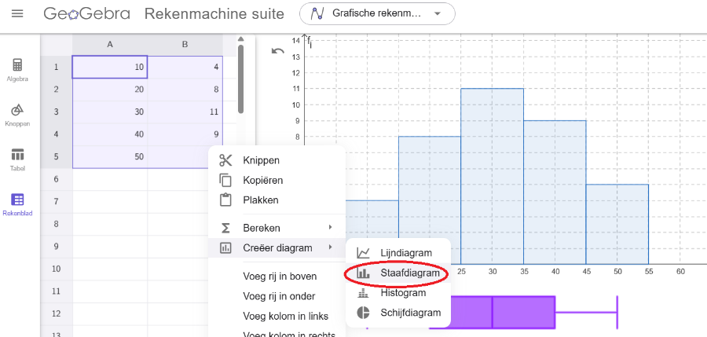Viewport: 707px width, 337px height.
Task: Click cell B1 containing 4
Action: [x=185, y=68]
